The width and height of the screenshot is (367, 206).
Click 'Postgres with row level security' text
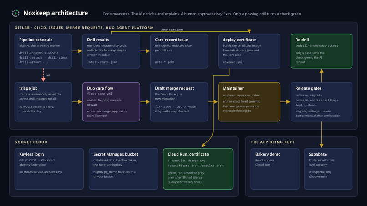(321, 162)
